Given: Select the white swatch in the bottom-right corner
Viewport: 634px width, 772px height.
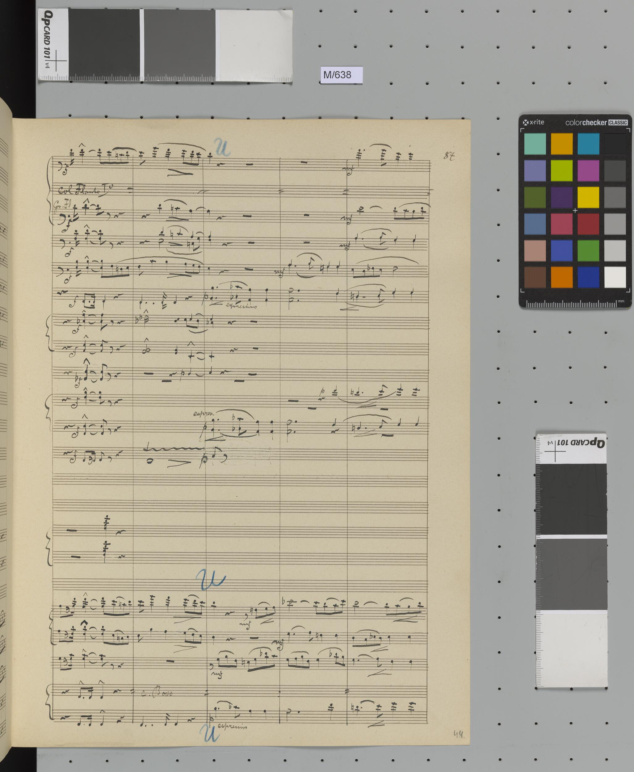Looking at the screenshot, I should (x=615, y=278).
